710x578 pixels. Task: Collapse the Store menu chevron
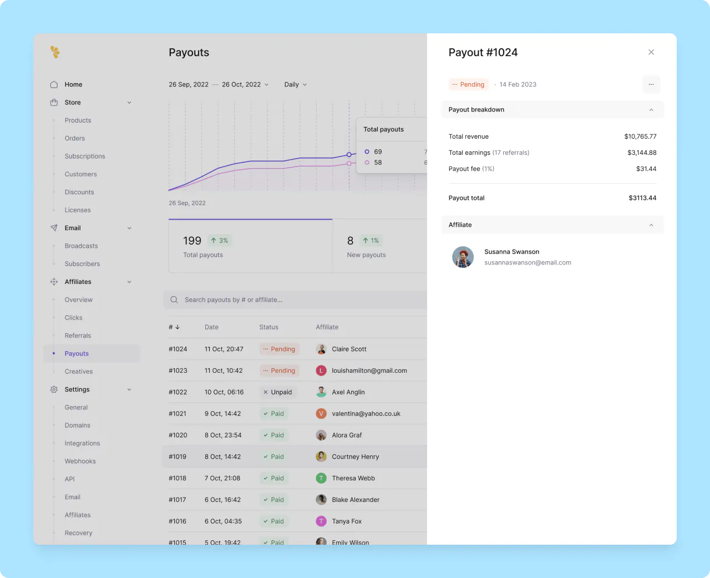pos(129,103)
